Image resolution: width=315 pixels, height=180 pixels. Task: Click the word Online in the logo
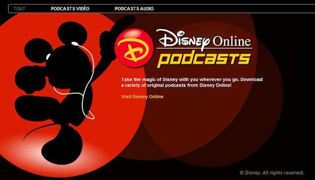click(232, 41)
